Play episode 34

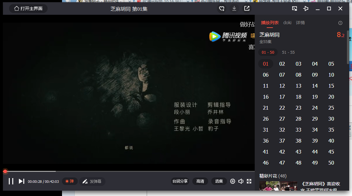(315, 130)
